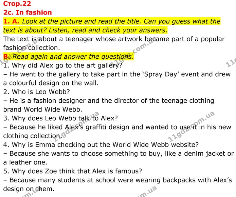The image size is (236, 197).
Task: Click the answer mentioning a denim jacket
Action: [x=119, y=158]
